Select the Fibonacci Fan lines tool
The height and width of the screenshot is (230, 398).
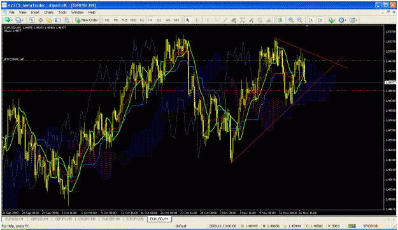[260, 20]
